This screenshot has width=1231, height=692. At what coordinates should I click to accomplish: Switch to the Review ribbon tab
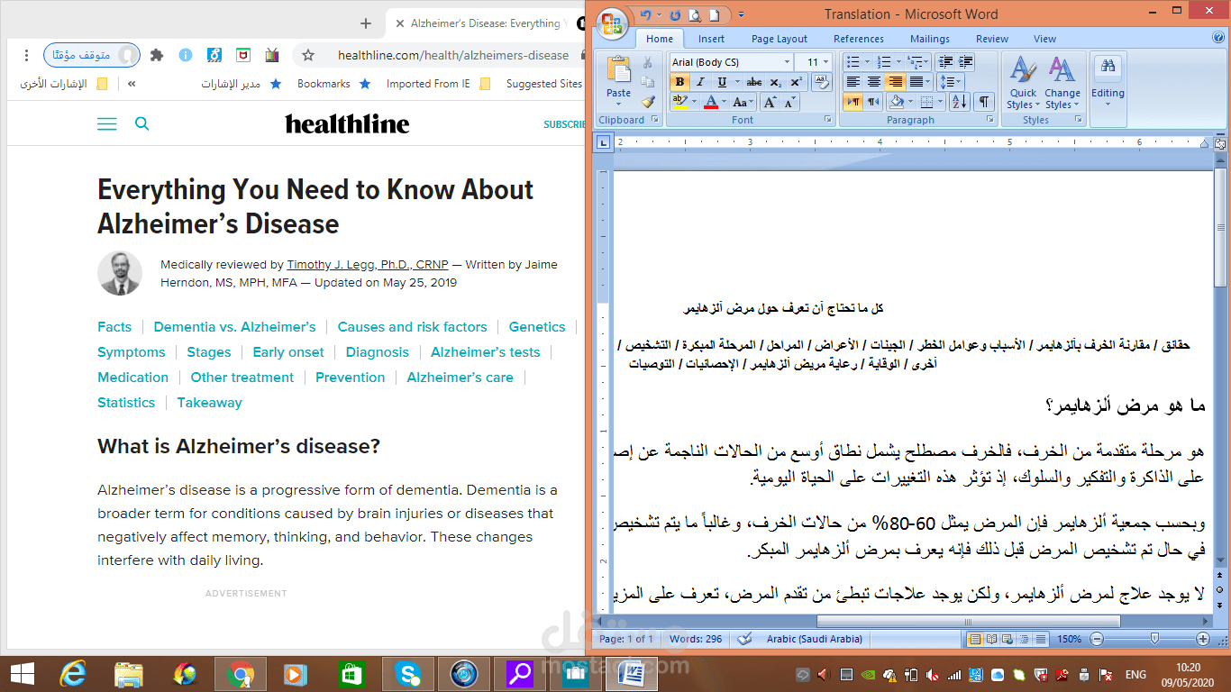[992, 39]
